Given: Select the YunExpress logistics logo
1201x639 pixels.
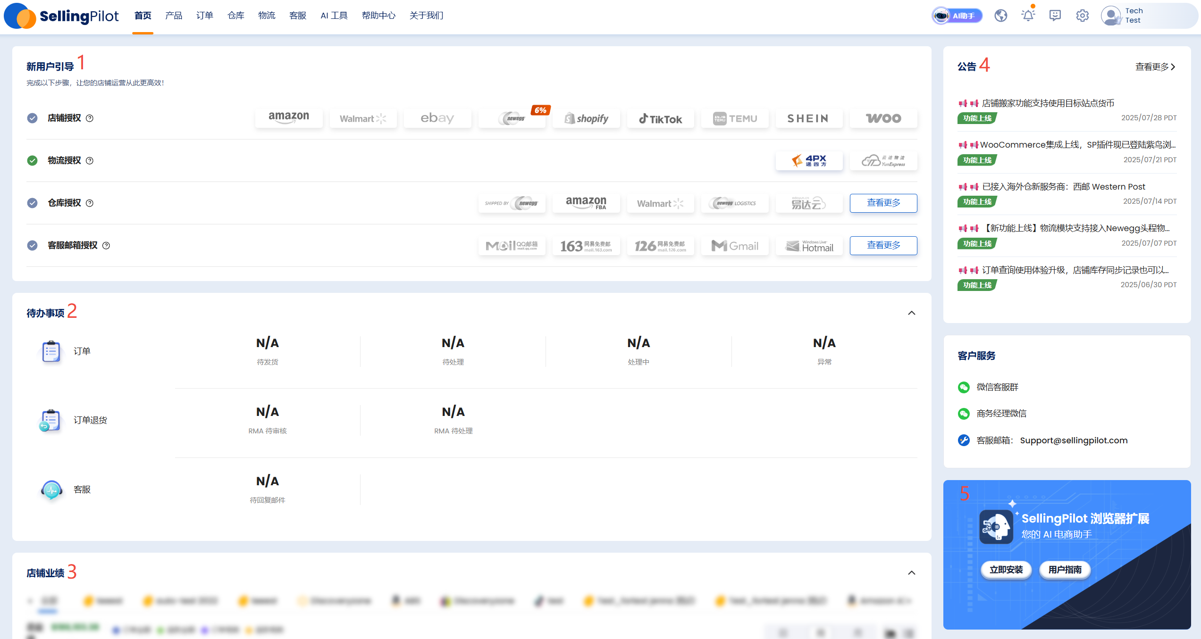Looking at the screenshot, I should [883, 161].
